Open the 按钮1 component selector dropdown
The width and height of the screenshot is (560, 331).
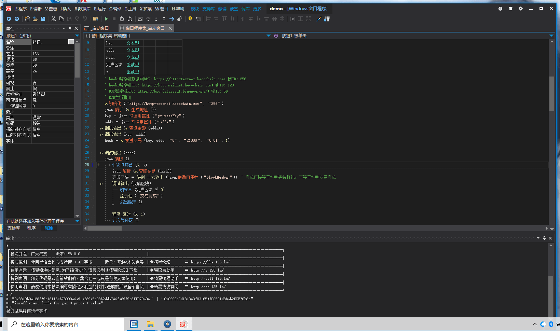(77, 36)
